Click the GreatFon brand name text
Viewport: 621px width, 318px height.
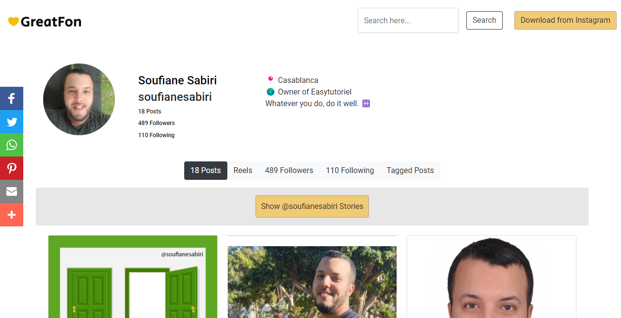(x=51, y=22)
